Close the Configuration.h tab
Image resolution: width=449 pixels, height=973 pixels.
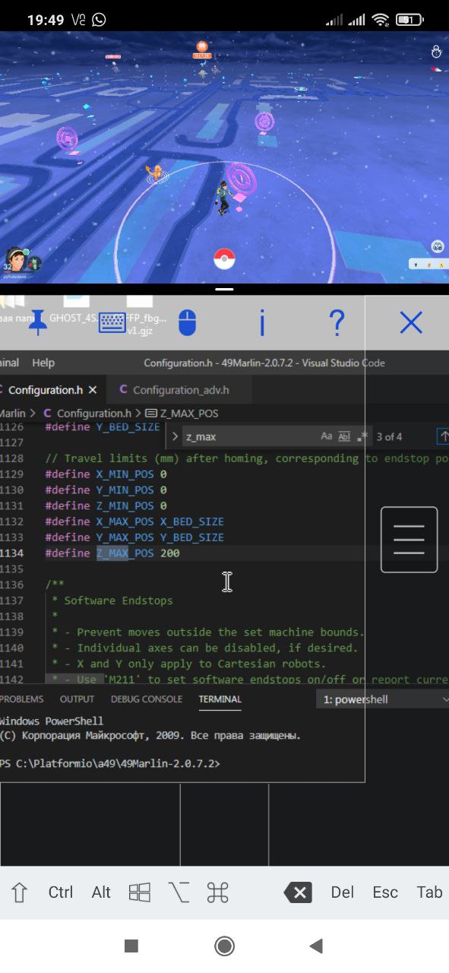[93, 390]
